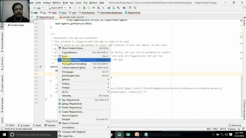The width and height of the screenshot is (246, 138).
Task: Click the Run with Coverage icon
Action: pyautogui.click(x=89, y=8)
